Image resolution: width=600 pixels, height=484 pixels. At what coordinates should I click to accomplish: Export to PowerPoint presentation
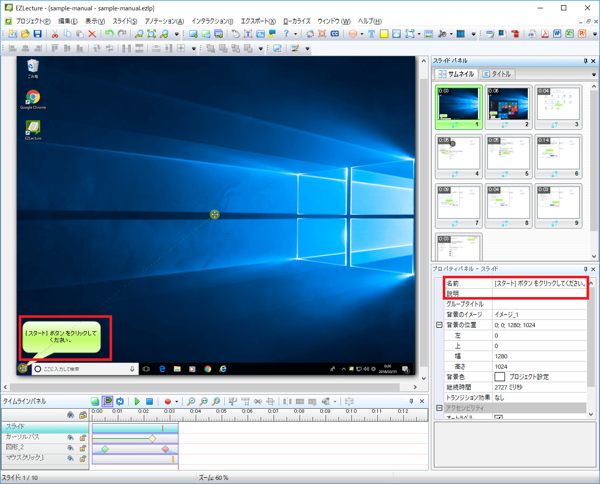(x=582, y=34)
